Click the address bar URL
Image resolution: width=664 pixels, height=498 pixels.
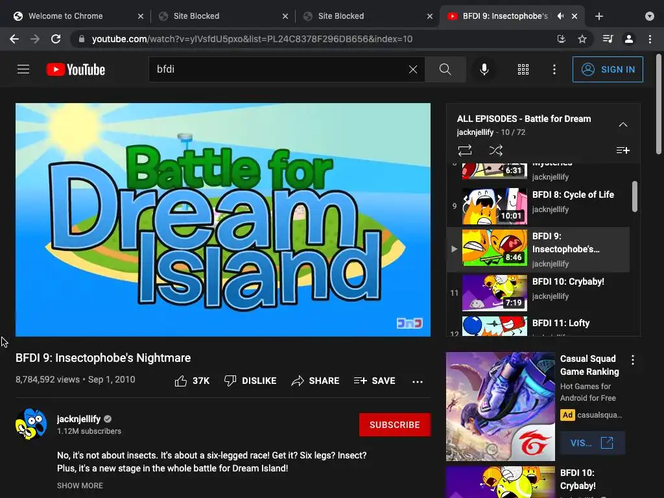coord(252,39)
